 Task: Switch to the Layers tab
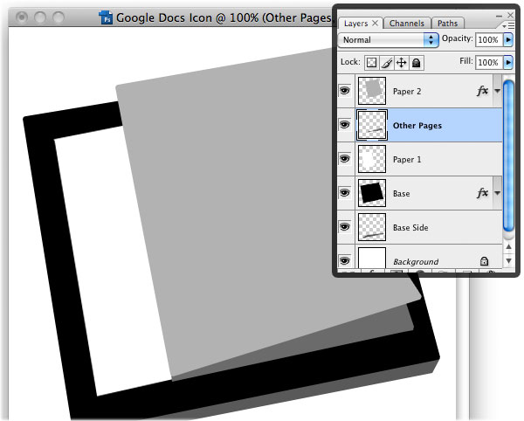click(355, 24)
